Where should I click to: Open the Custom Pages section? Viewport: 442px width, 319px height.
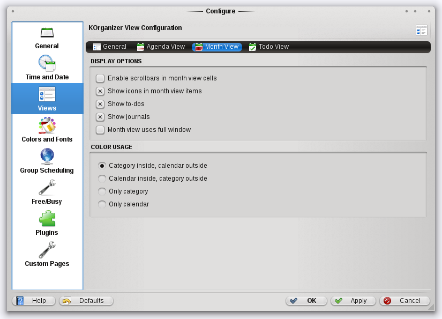point(47,254)
